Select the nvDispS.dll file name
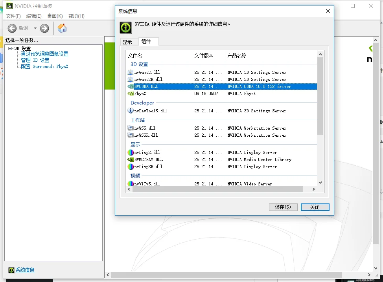This screenshot has height=282, width=383. click(147, 152)
